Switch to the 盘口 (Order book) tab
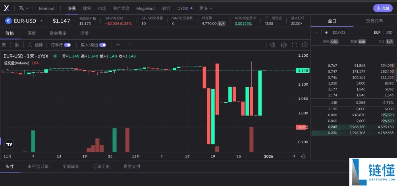 pyautogui.click(x=332, y=21)
